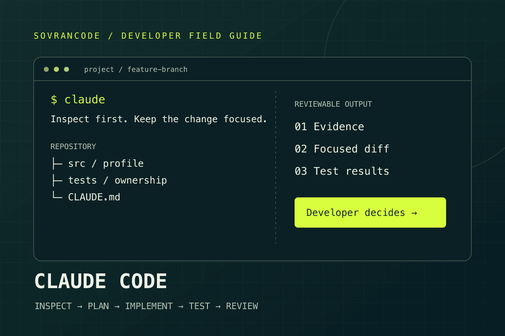Click the middle window control dot

tap(56, 69)
